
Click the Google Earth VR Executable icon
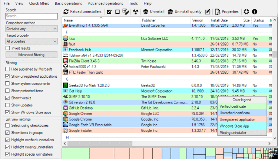pos(66,125)
